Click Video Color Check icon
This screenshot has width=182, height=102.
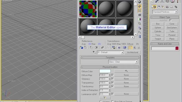pyautogui.click(x=140, y=19)
